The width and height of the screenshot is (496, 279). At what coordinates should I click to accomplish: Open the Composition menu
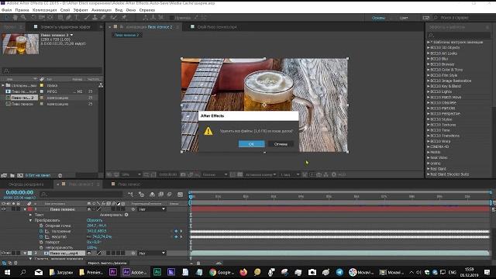(x=45, y=10)
